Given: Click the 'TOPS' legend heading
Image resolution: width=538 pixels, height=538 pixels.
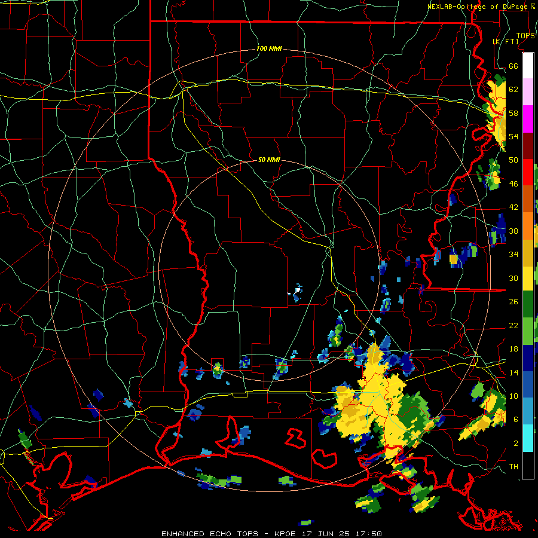Looking at the screenshot, I should pos(525,36).
